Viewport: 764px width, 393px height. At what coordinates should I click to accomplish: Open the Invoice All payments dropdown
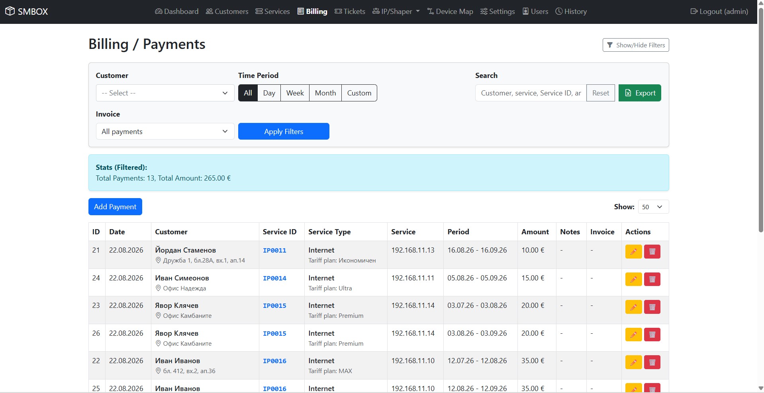(165, 131)
